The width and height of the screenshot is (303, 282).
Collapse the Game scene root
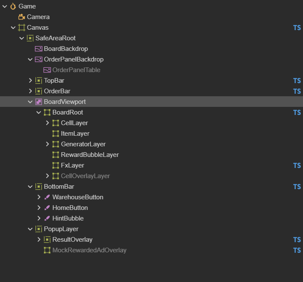(x=5, y=6)
